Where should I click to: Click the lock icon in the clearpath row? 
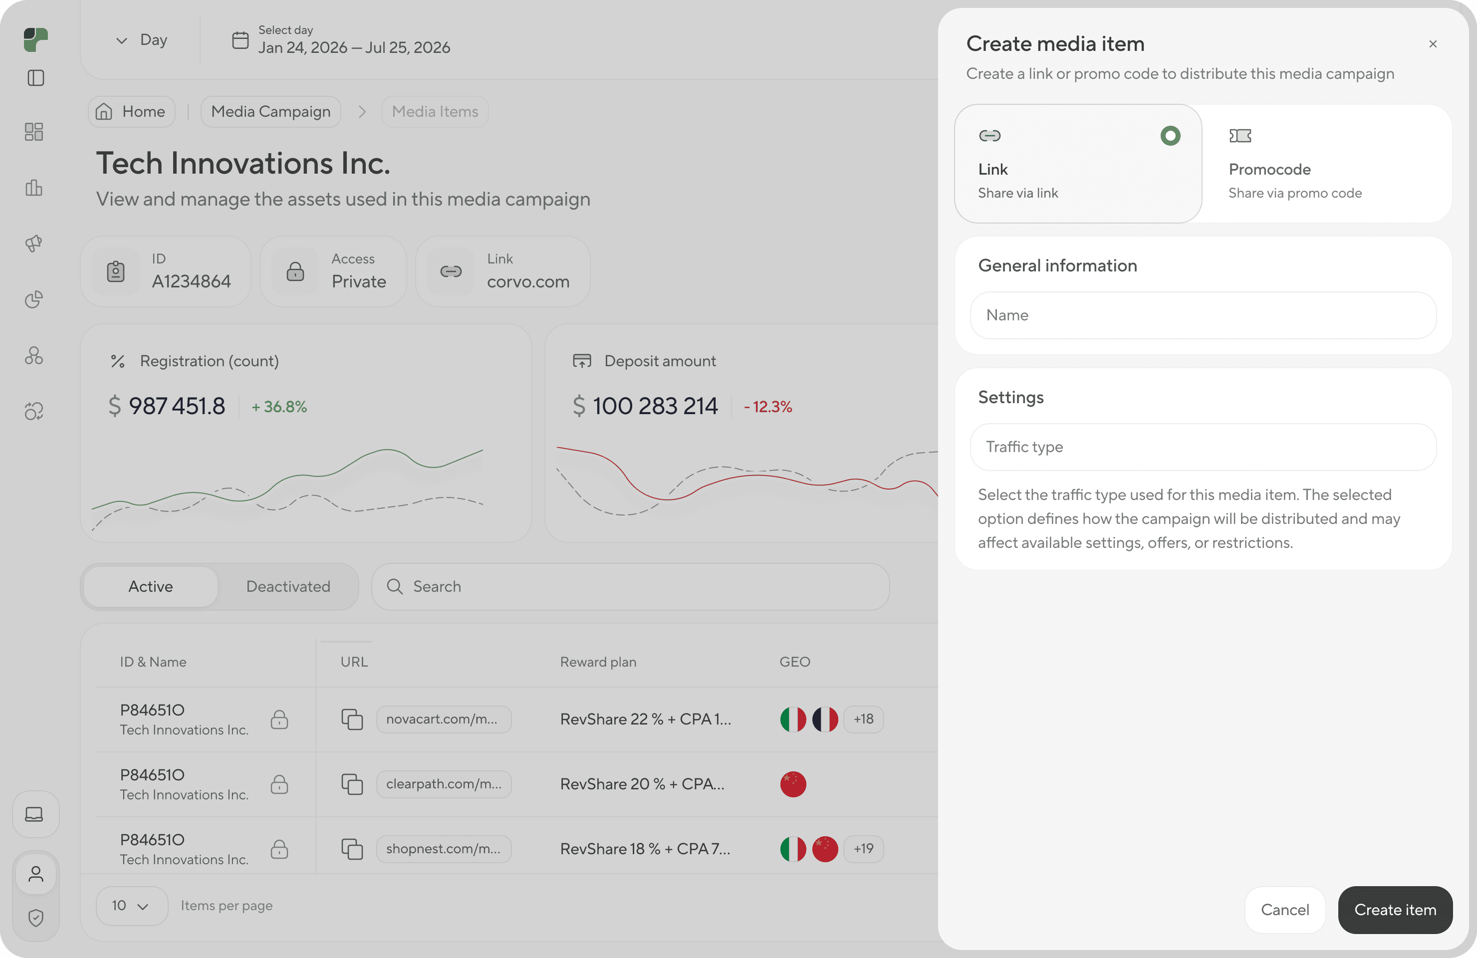click(x=279, y=784)
